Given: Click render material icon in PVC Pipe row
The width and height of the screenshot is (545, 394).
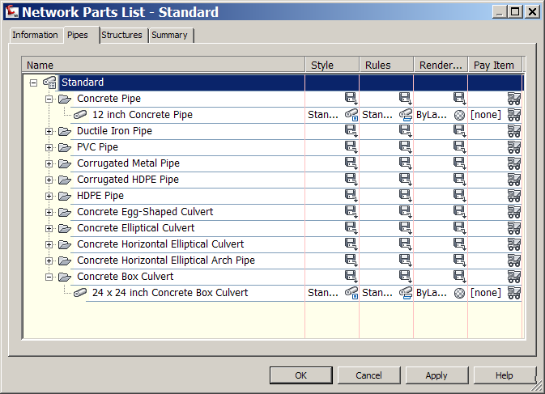Looking at the screenshot, I should point(459,147).
